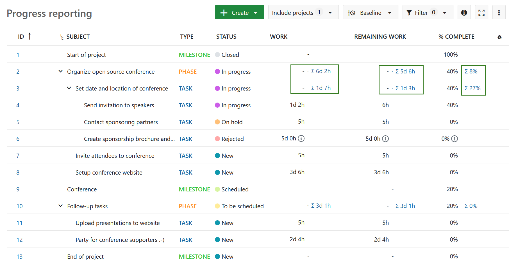Open table configuration gear icon
The image size is (509, 264).
(500, 37)
